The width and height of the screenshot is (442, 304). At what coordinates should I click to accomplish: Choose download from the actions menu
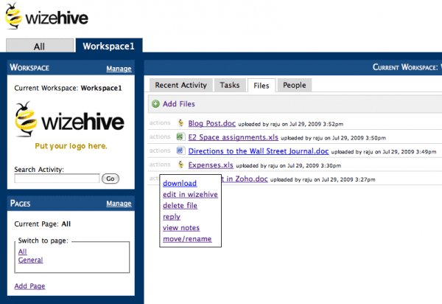click(179, 183)
